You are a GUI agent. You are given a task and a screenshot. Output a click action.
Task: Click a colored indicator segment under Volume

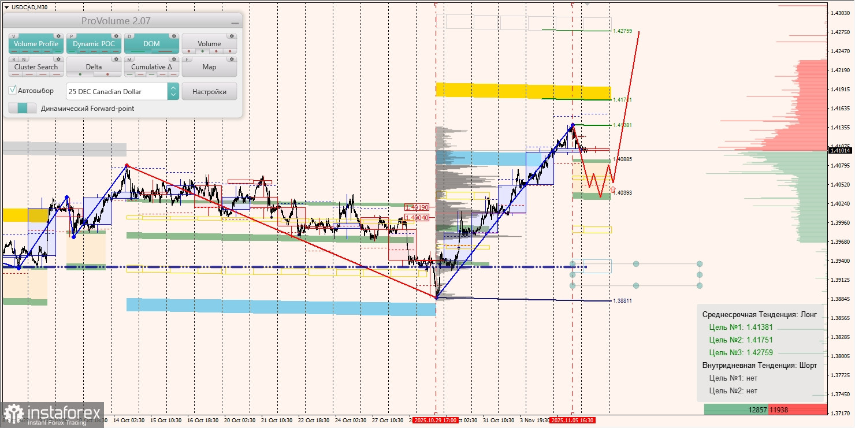pyautogui.click(x=203, y=50)
